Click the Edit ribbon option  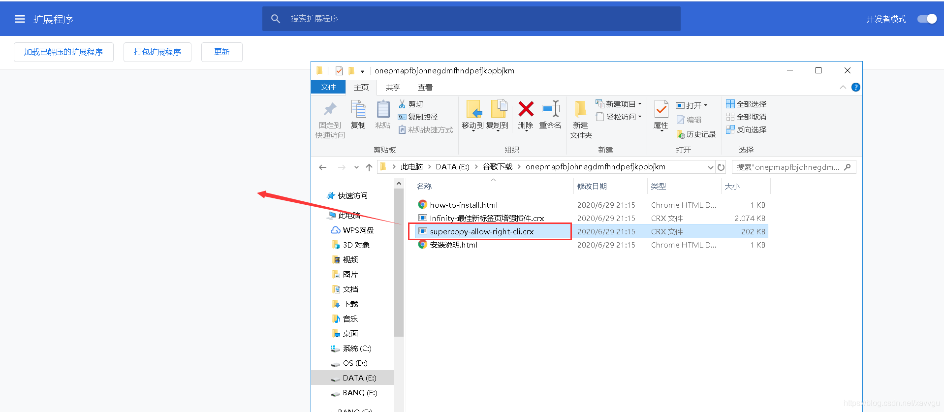pyautogui.click(x=689, y=120)
